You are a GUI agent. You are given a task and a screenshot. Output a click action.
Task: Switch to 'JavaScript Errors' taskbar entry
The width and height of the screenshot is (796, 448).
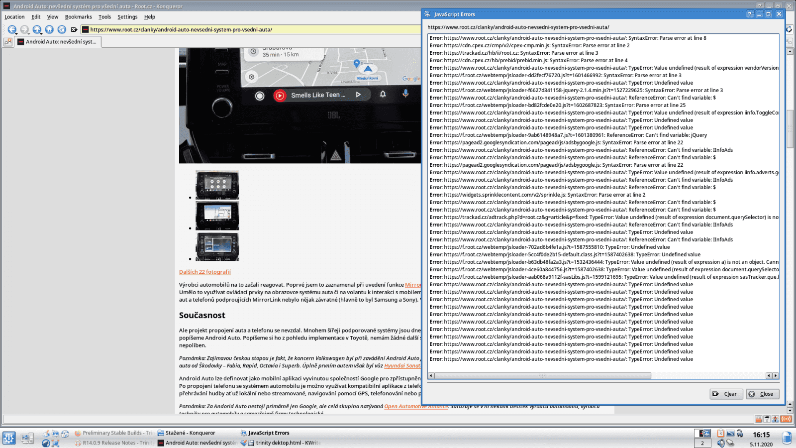269,433
